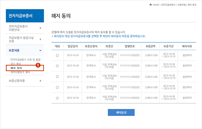Expand 전자지급보증서 이용안내 chevron arrow
202x129 pixels.
[40, 28]
